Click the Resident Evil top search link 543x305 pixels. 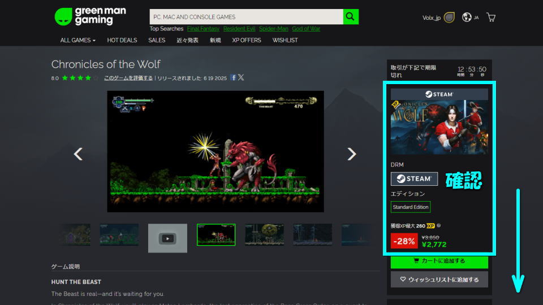(239, 29)
